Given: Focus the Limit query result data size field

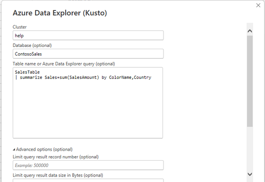Looking at the screenshot, I should click(88, 180).
